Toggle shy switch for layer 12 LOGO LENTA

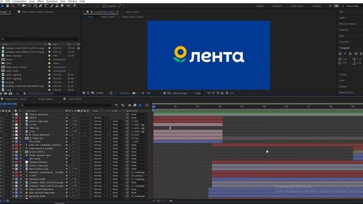point(67,152)
